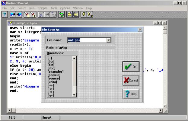Viewport: 188px width, 121px height.
Task: Open the Edit menu
Action: coord(12,8)
